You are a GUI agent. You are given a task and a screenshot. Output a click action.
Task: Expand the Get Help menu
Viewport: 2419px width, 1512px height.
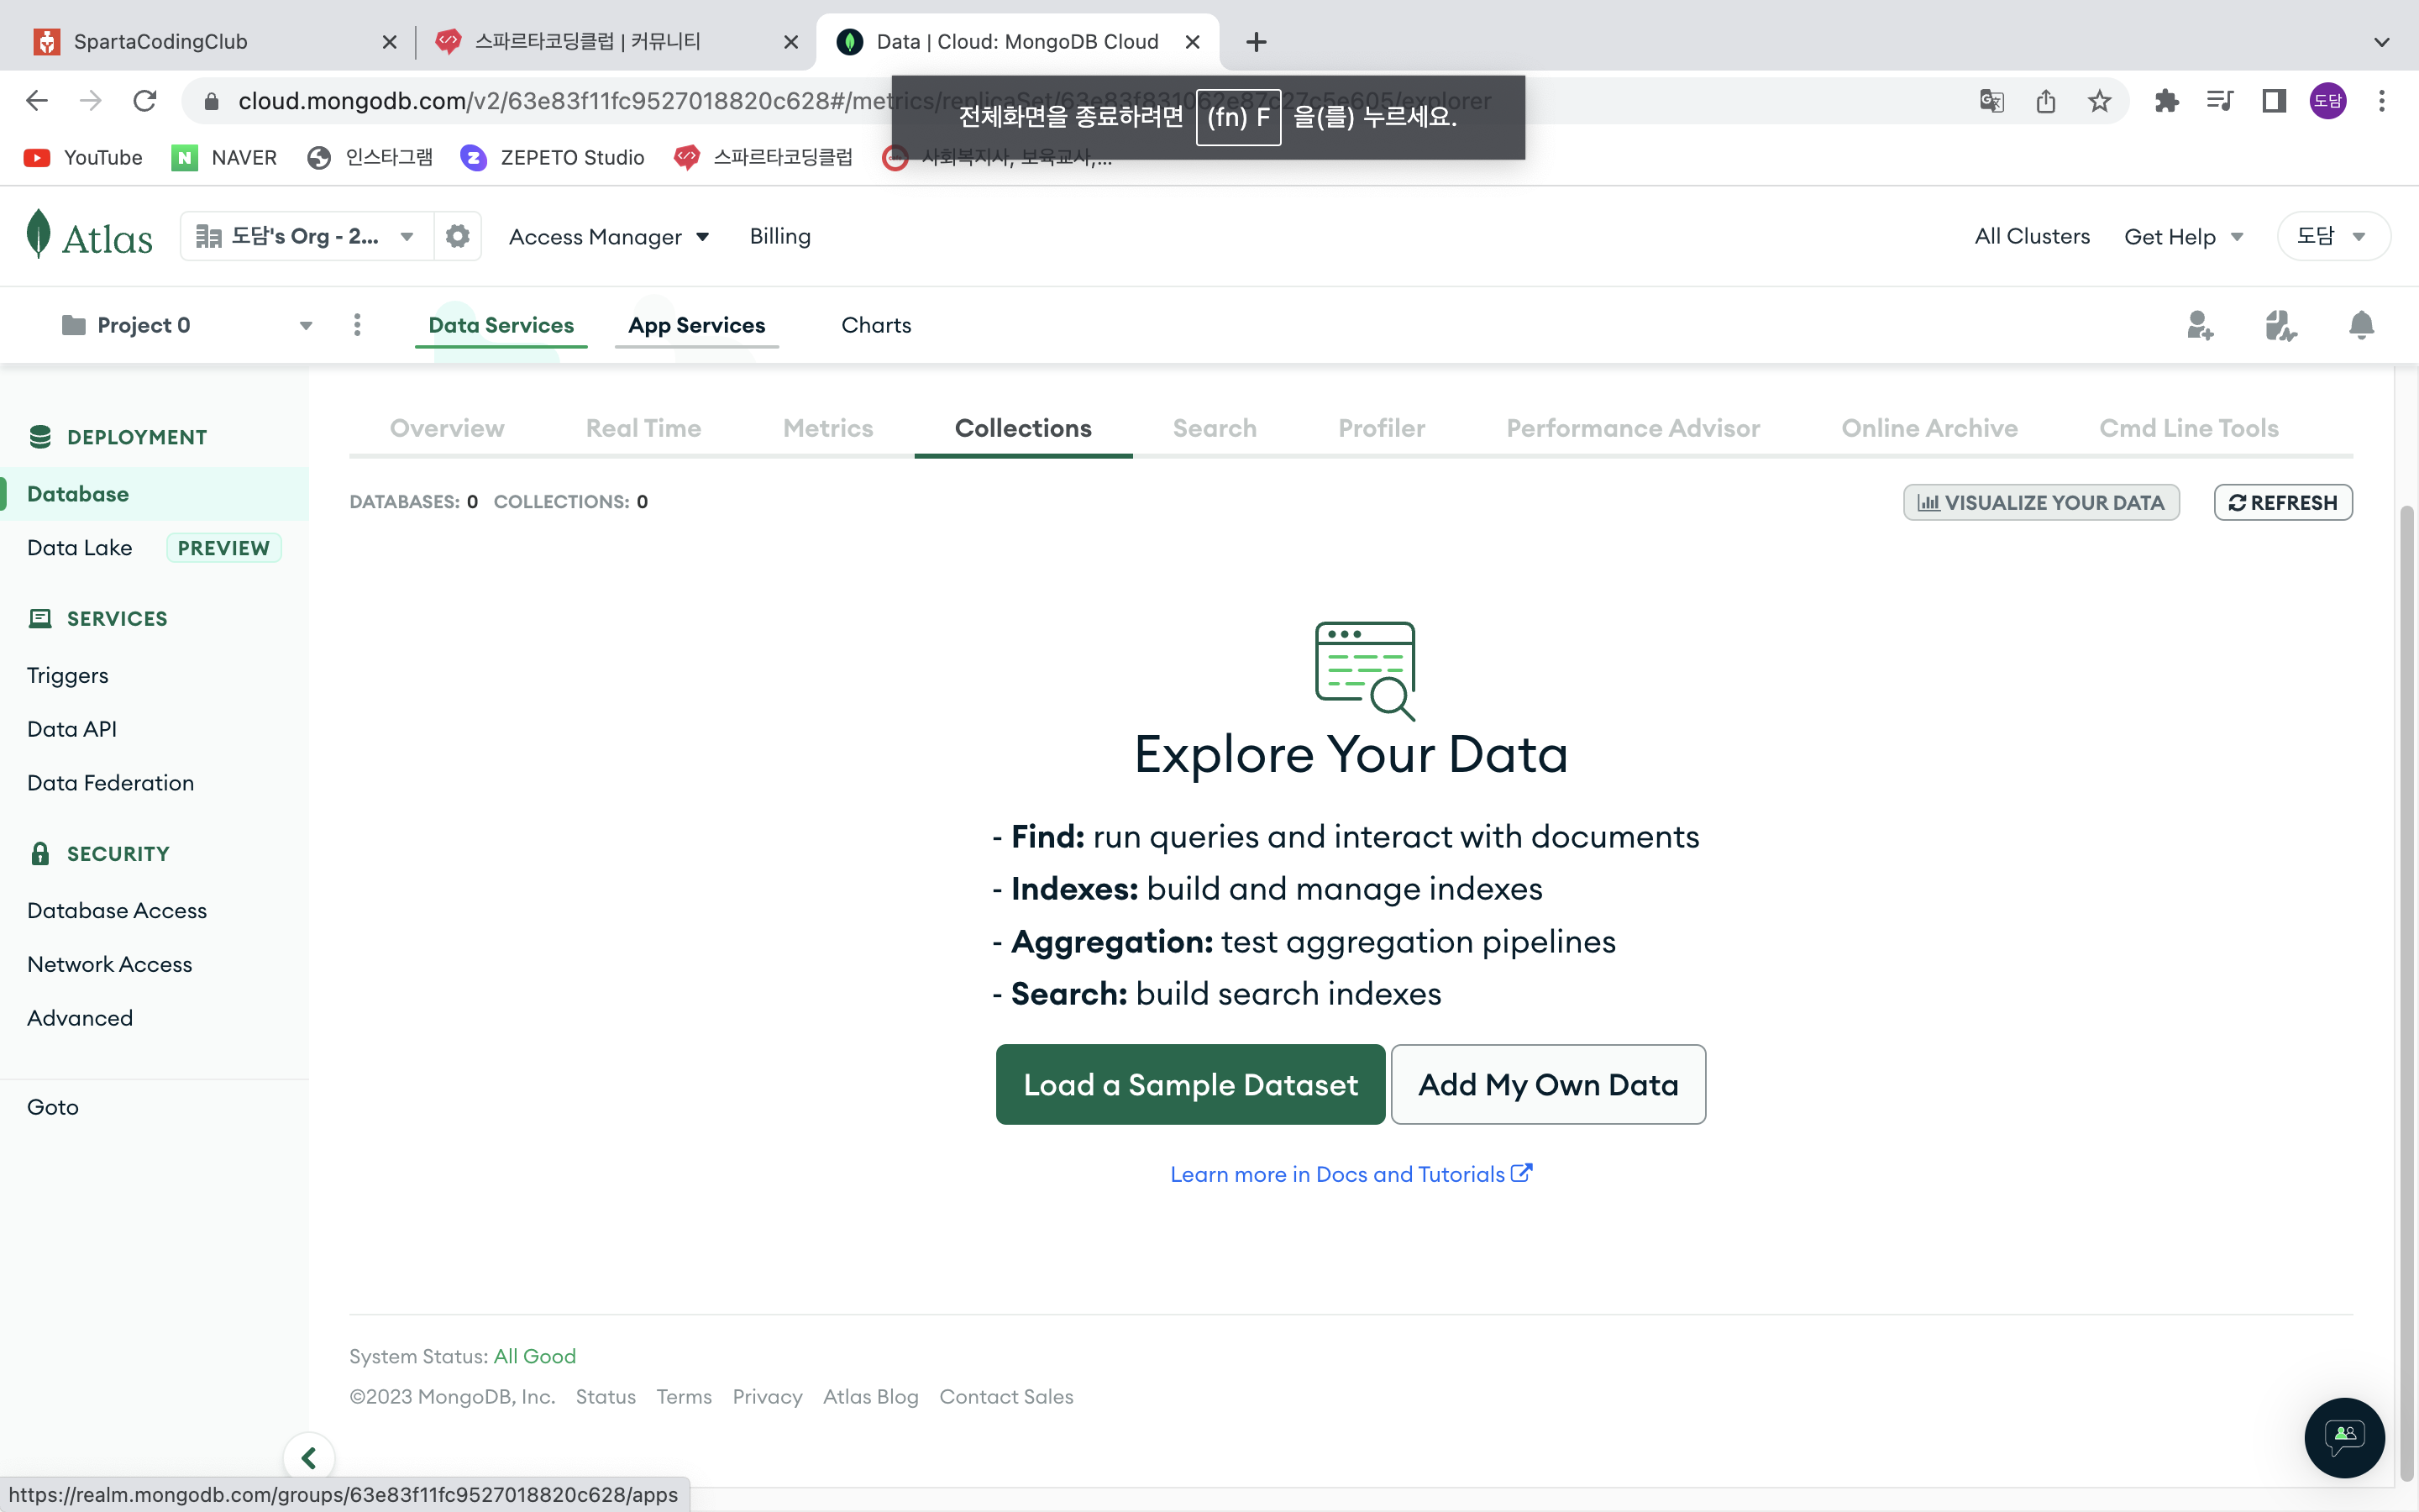2184,237
